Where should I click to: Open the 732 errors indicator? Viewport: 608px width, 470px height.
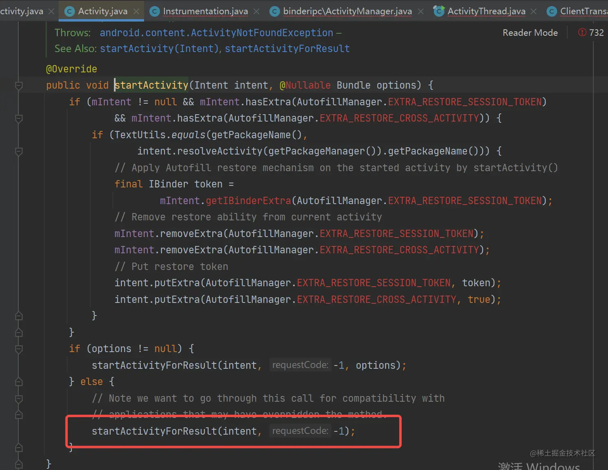pos(591,33)
